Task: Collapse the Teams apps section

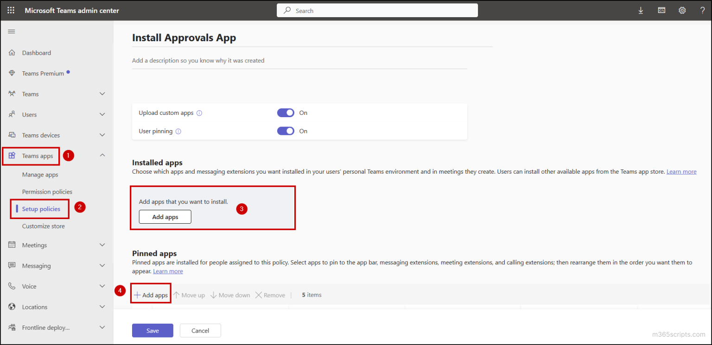Action: tap(102, 155)
